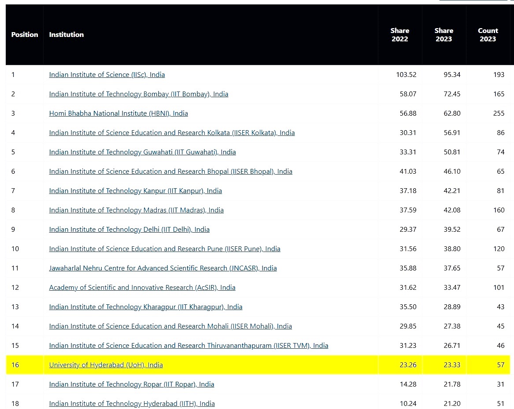Select the highlighted Share 2022 value 23.26
This screenshot has width=514, height=409.
408,365
